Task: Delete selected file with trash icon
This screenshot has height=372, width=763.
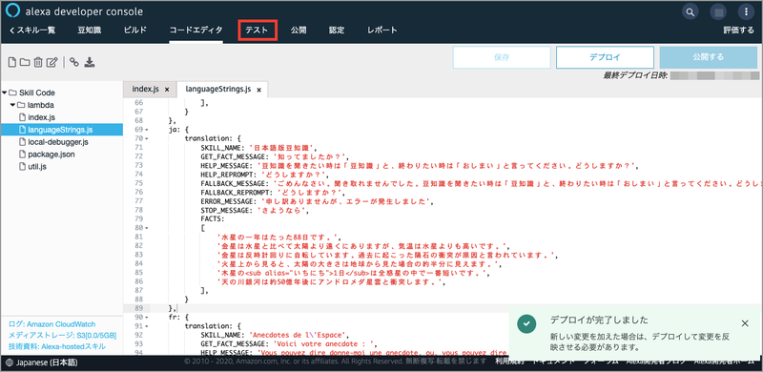Action: coord(38,62)
